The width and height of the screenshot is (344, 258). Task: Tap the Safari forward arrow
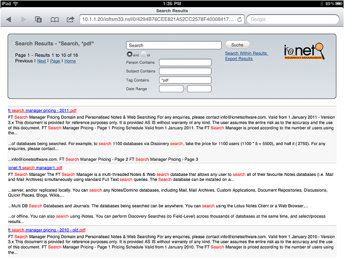(x=23, y=19)
